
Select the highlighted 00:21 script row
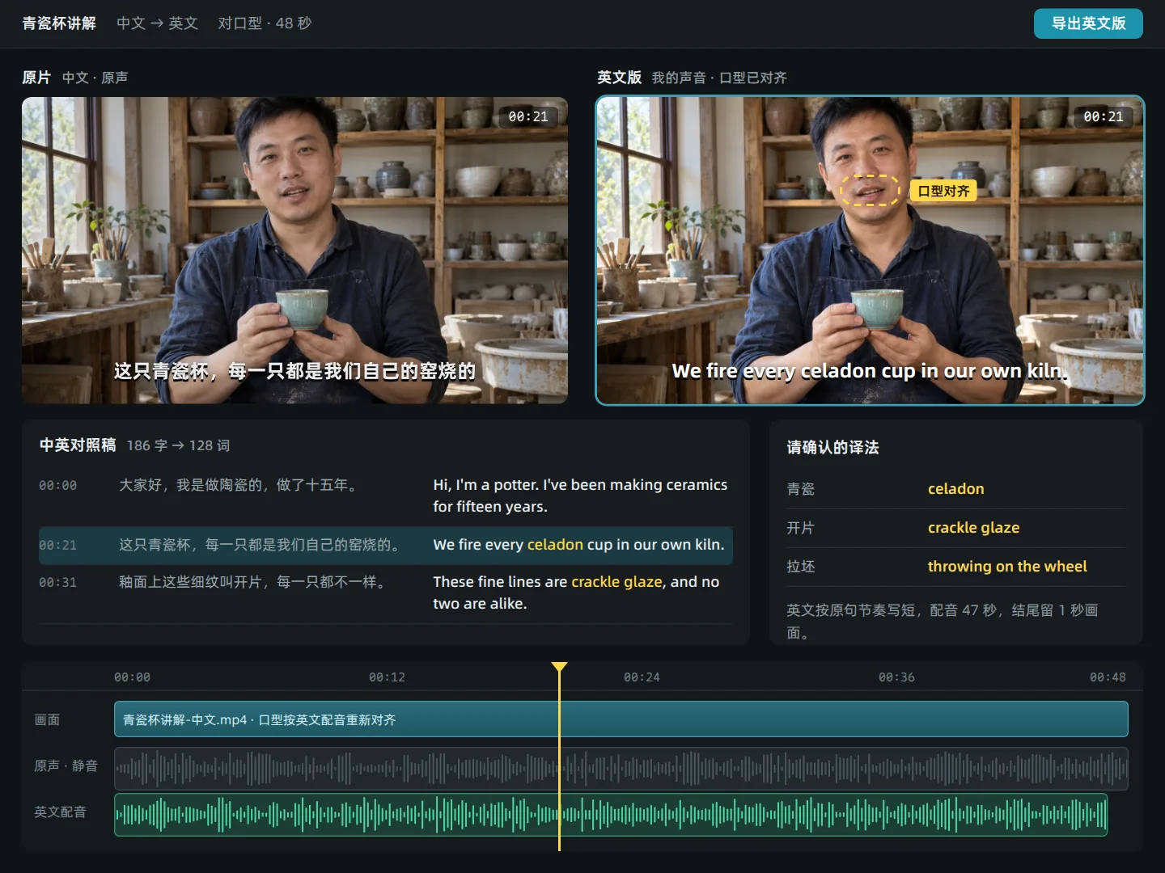pyautogui.click(x=386, y=545)
